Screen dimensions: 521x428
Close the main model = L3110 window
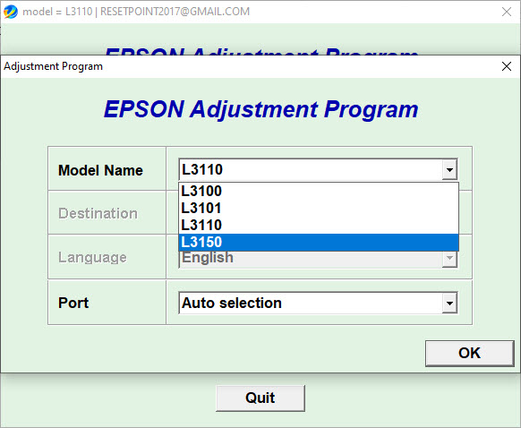click(507, 12)
